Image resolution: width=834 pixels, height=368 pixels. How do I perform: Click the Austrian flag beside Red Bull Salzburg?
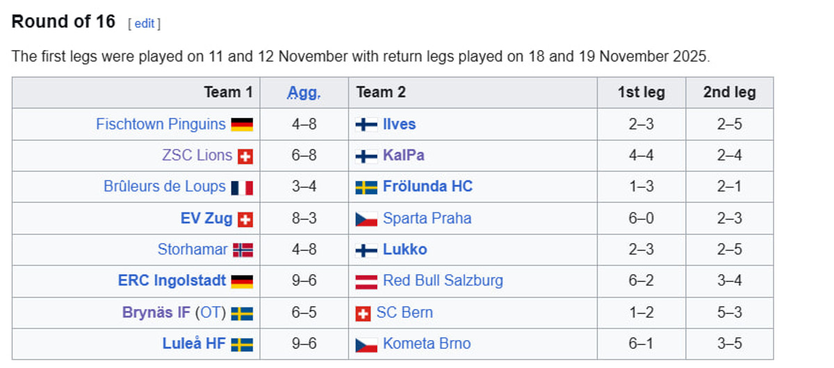point(366,281)
